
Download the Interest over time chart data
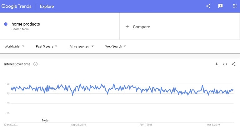pos(217,64)
